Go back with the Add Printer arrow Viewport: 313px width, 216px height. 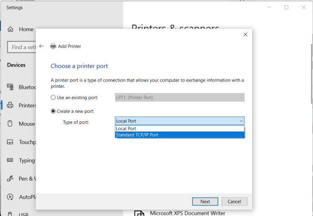[x=41, y=46]
